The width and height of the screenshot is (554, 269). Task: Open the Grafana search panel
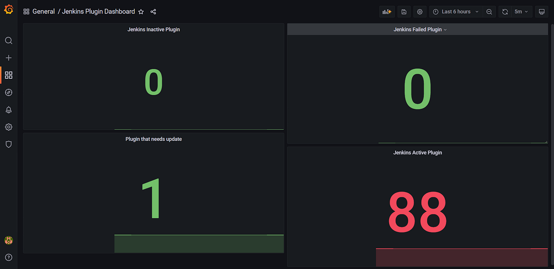[8, 40]
